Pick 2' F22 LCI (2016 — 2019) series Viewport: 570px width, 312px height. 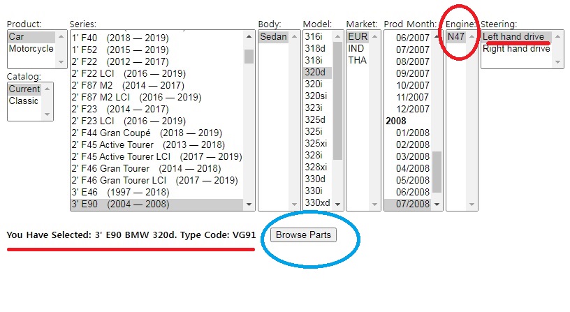click(x=157, y=74)
